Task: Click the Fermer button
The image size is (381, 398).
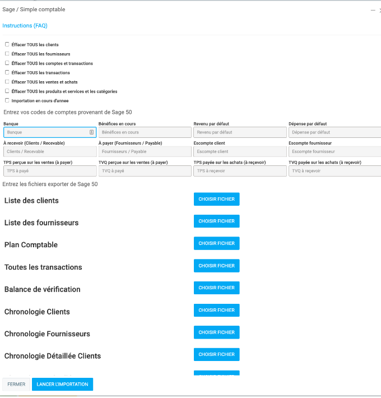Action: 16,385
